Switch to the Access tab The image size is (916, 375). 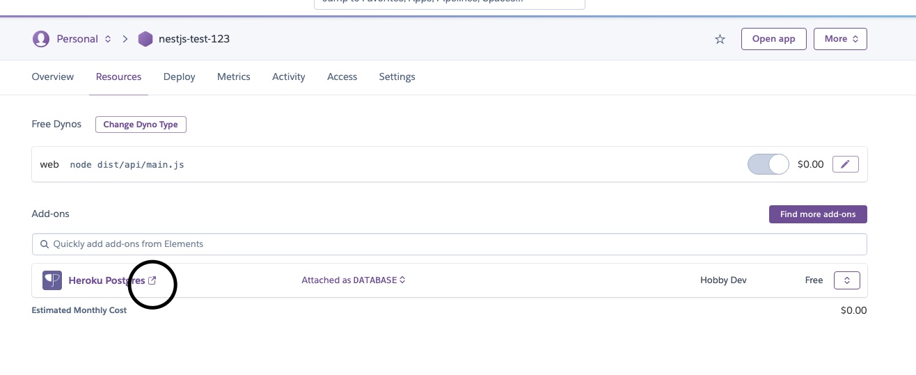(x=342, y=77)
